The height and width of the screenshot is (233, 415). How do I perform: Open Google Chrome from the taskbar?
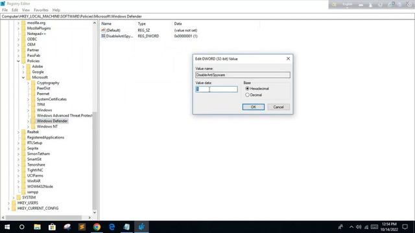pyautogui.click(x=97, y=227)
